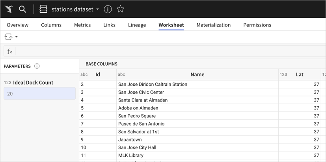Click 123 type icon beside Ideal Dock Count
The height and width of the screenshot is (162, 326).
coord(7,83)
